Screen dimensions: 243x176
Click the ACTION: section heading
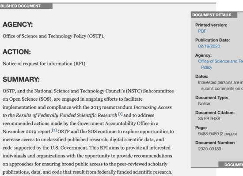tap(17, 52)
